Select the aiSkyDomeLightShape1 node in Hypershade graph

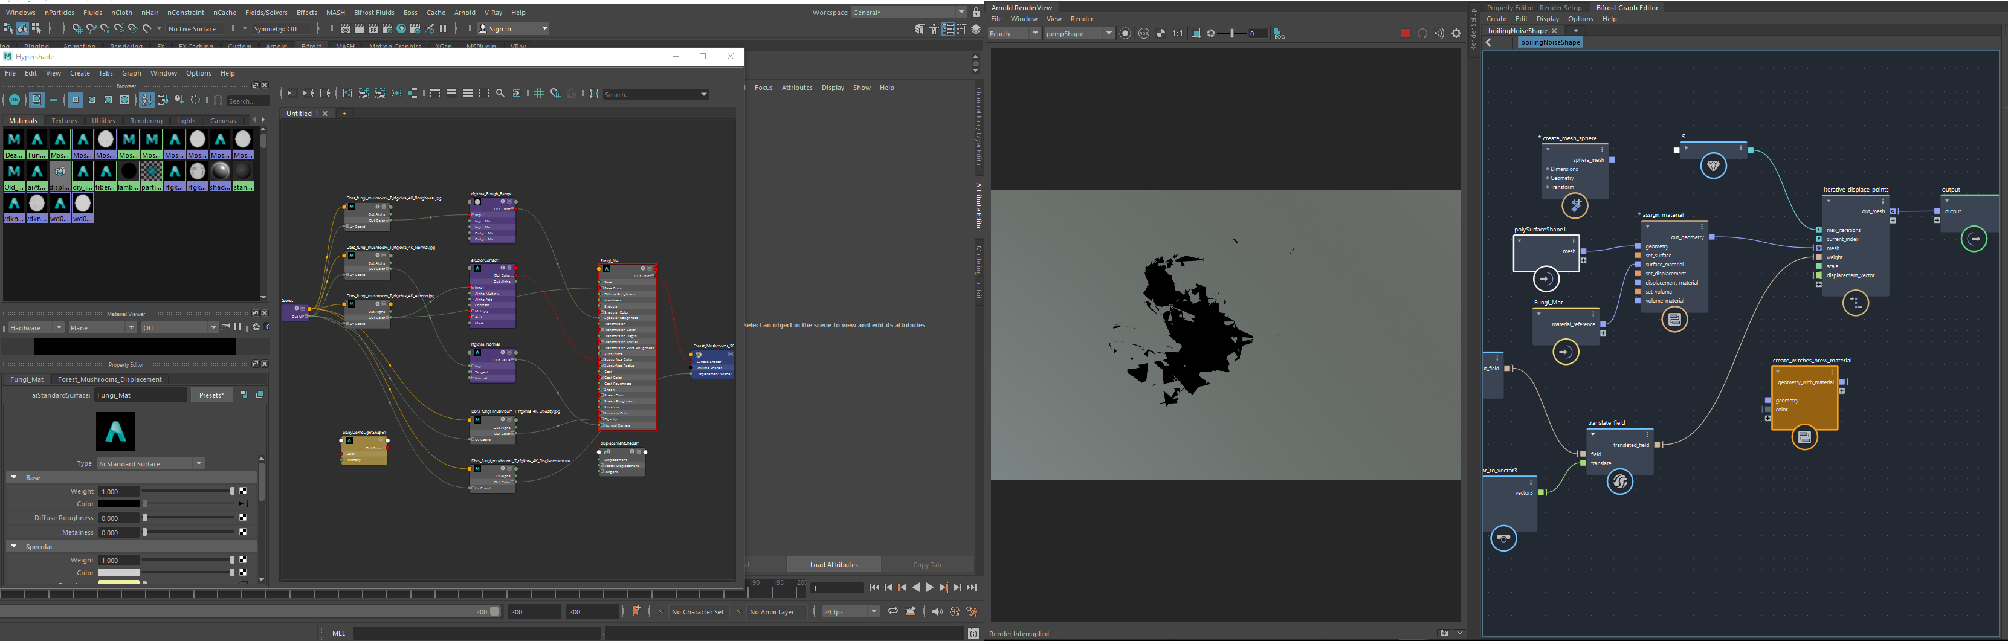coord(363,450)
